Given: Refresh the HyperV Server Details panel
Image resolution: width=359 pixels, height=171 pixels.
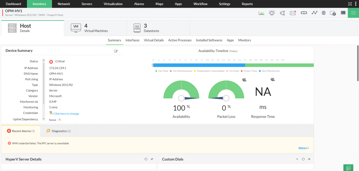Looking at the screenshot, I should (146, 159).
